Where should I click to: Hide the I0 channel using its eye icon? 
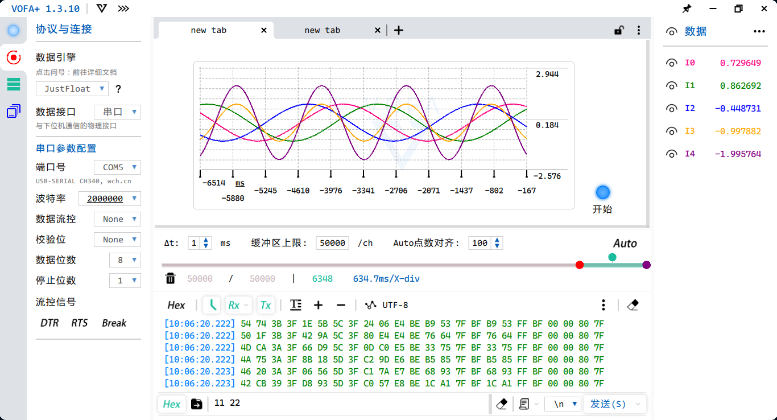(x=671, y=63)
